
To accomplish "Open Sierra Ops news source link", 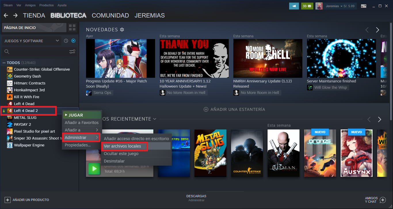I will click(100, 92).
